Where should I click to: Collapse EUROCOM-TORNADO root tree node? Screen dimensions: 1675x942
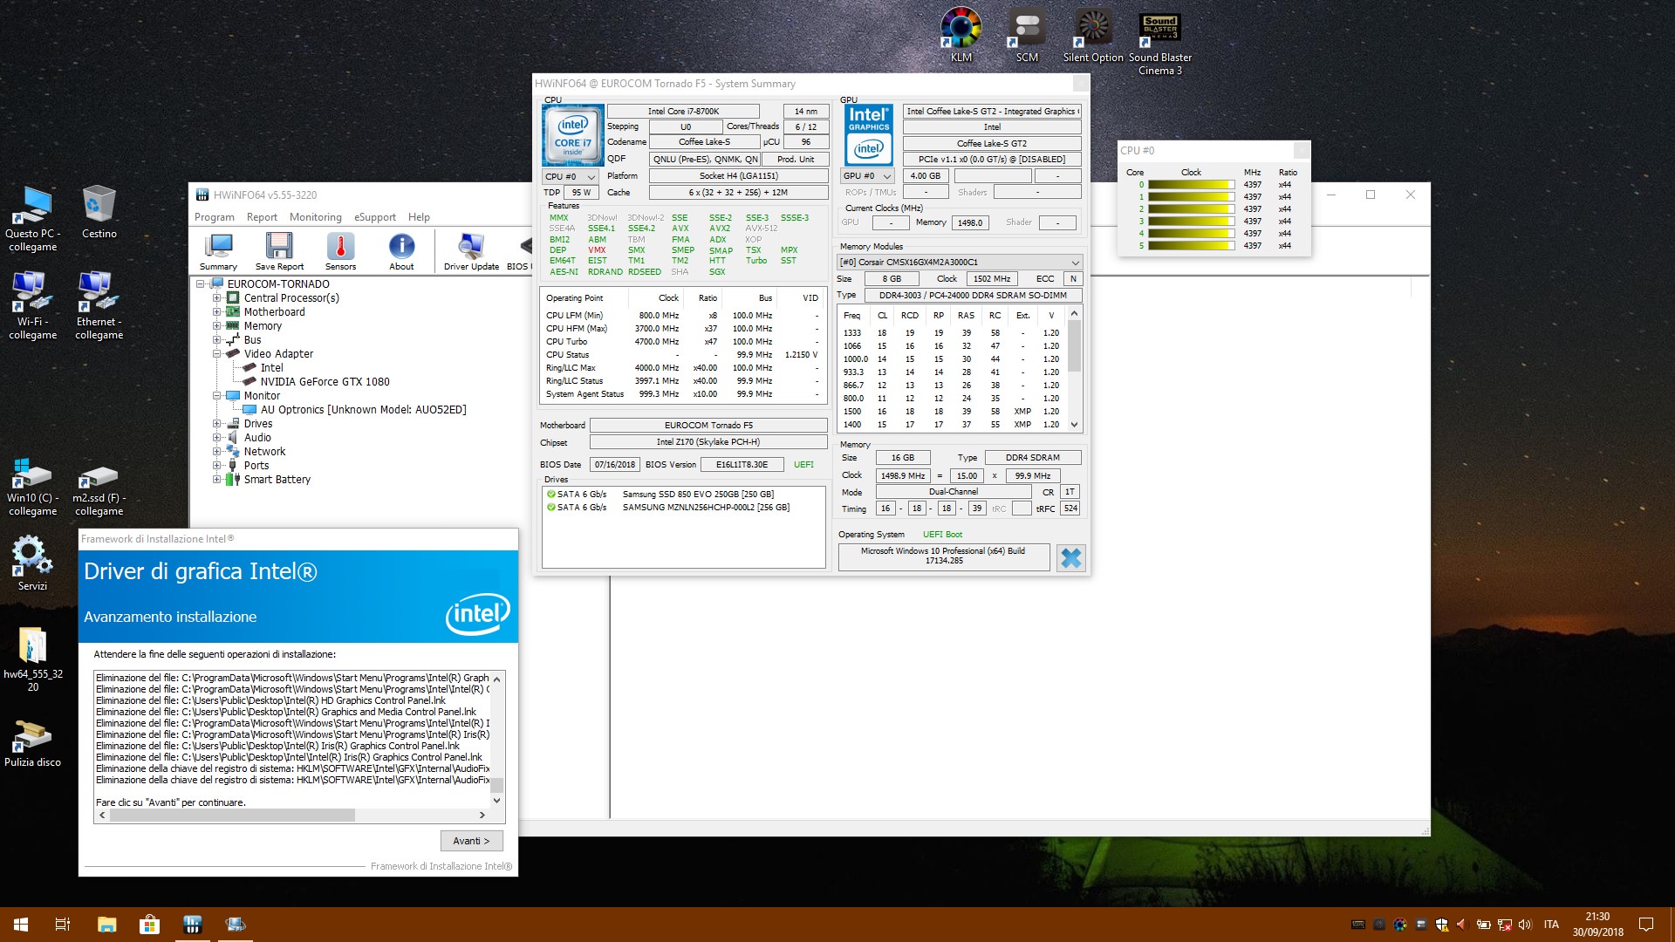[201, 283]
